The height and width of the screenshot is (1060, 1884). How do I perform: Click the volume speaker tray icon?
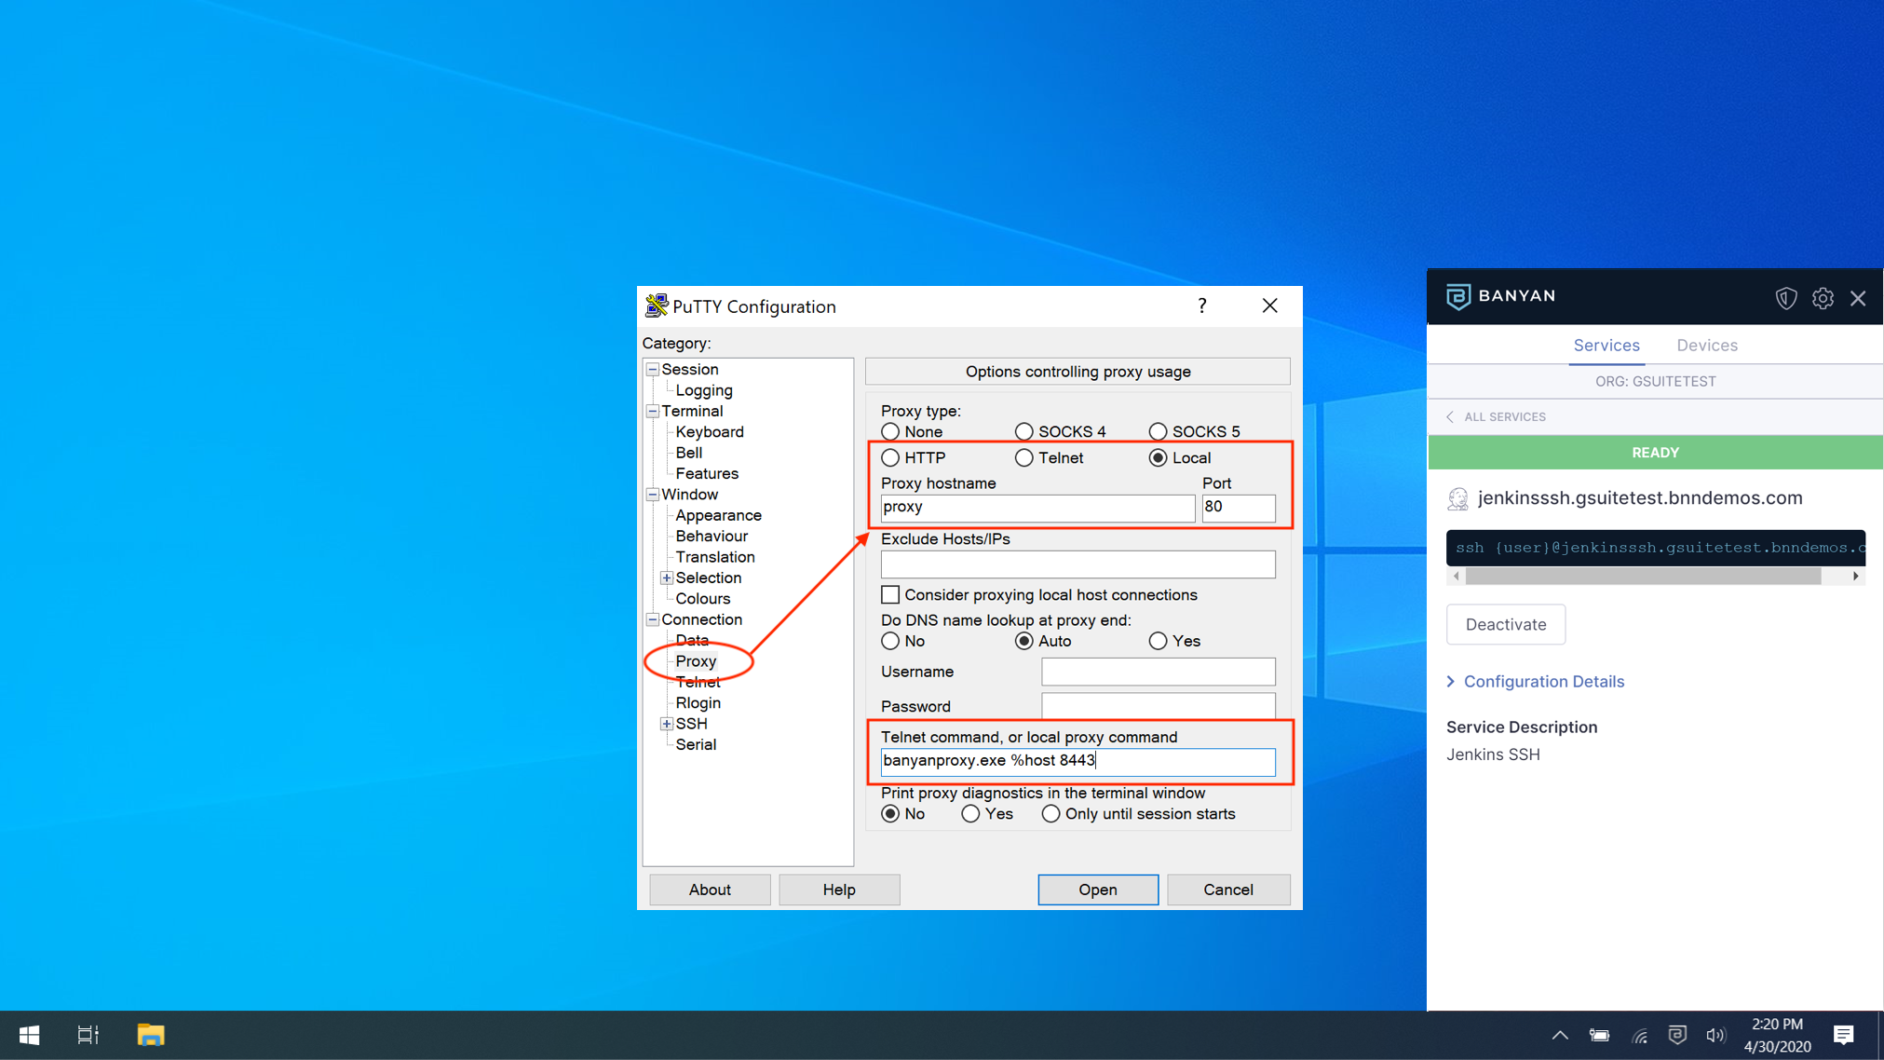[x=1715, y=1035]
